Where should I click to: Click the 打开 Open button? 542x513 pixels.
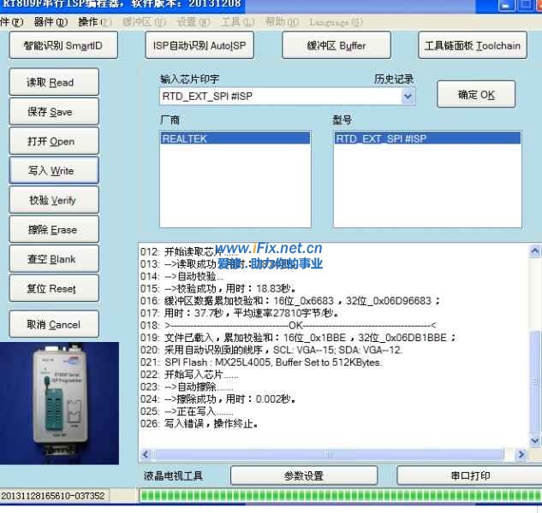coord(54,141)
